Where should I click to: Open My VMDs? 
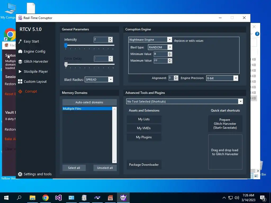click(x=144, y=128)
